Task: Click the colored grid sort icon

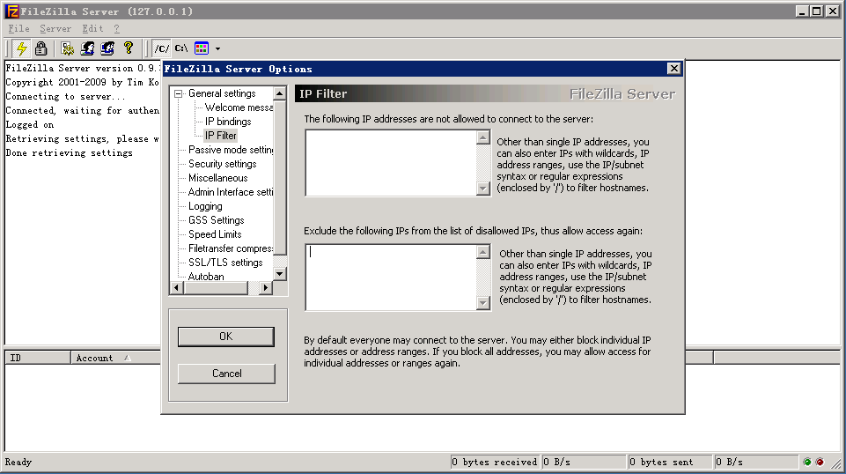Action: (202, 48)
